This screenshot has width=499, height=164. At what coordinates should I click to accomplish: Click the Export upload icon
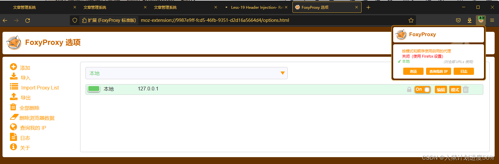pyautogui.click(x=14, y=96)
